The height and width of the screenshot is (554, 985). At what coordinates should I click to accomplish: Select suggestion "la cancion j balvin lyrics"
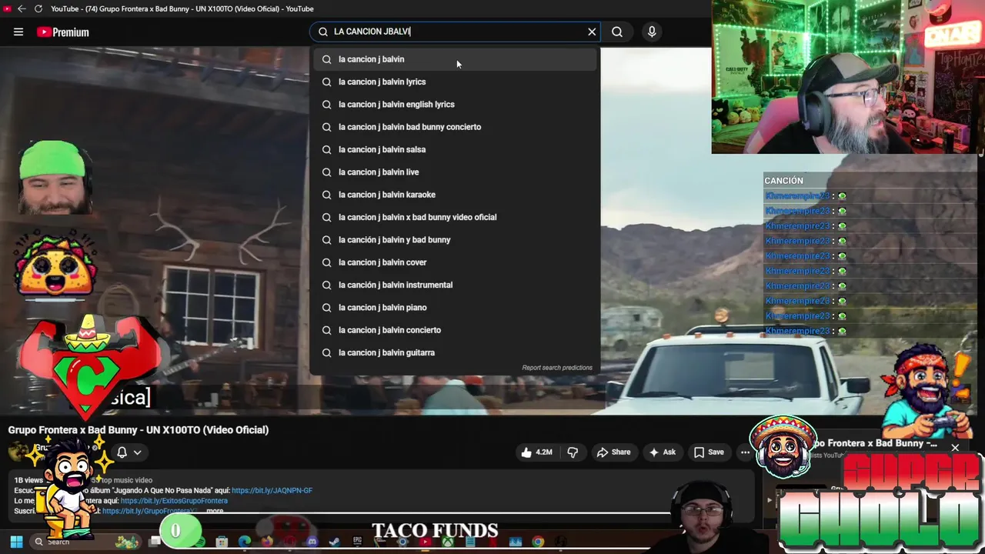tap(455, 82)
